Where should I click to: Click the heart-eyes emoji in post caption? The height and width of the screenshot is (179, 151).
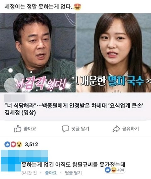pos(78,7)
